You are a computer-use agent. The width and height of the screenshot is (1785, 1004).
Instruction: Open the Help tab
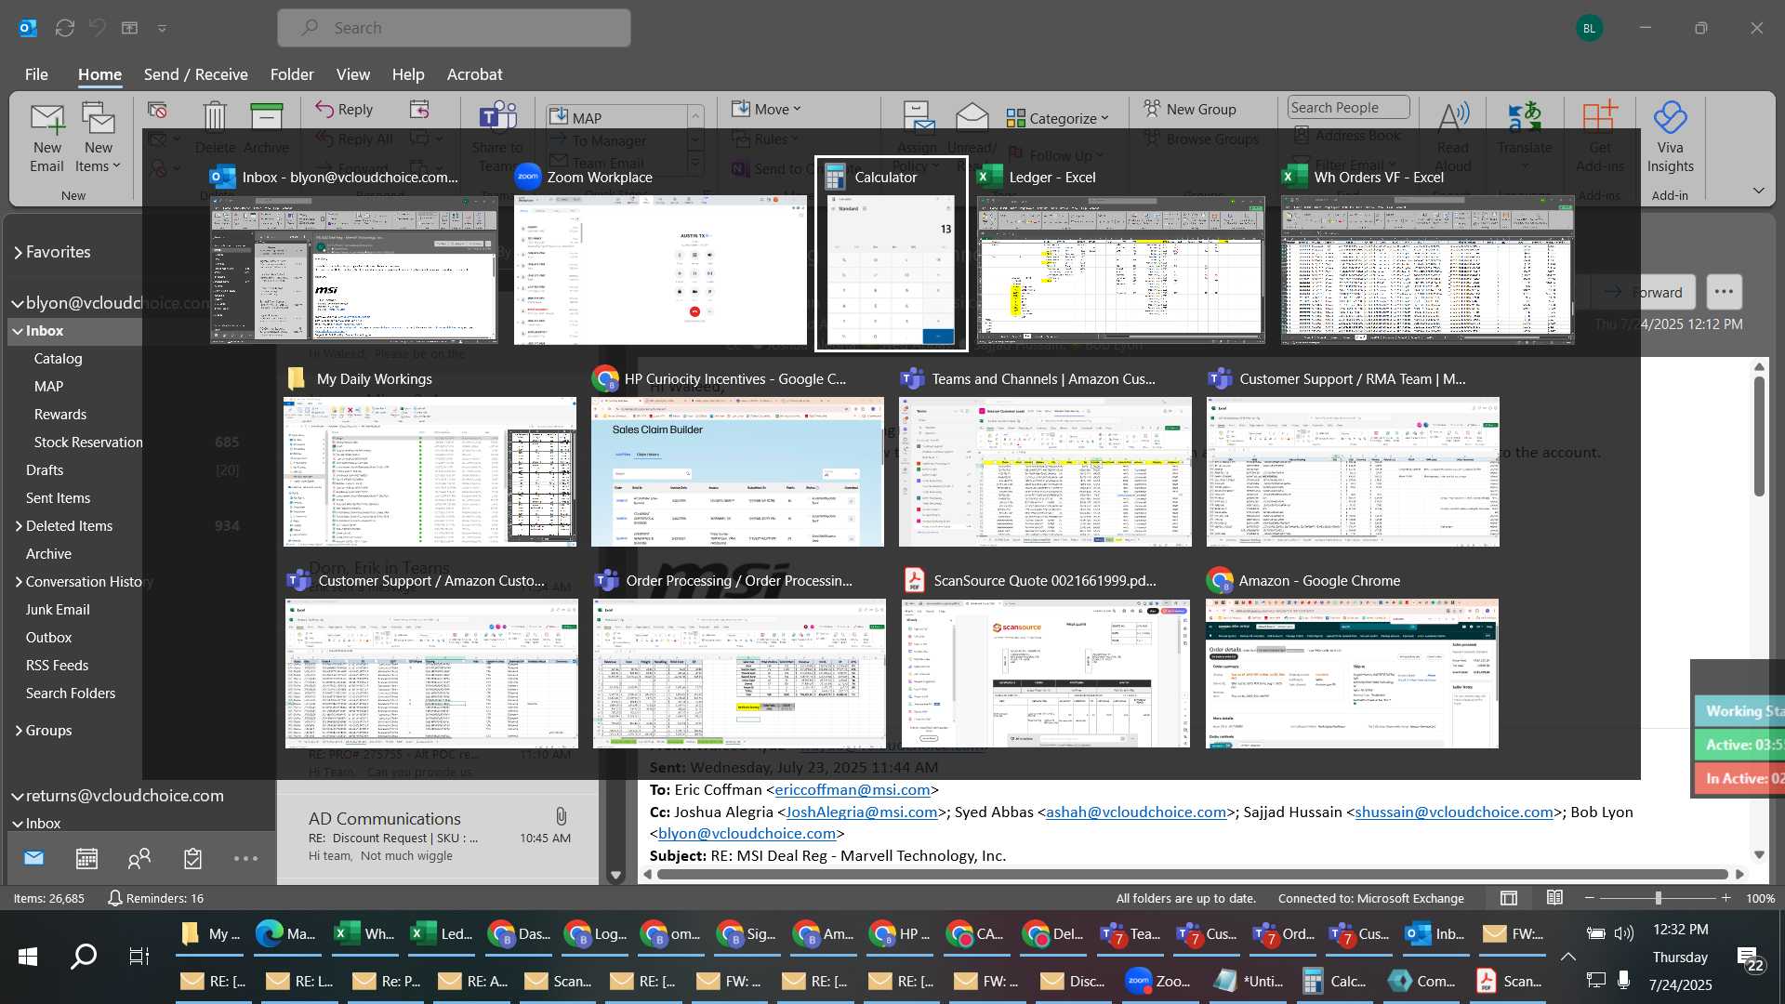click(407, 74)
